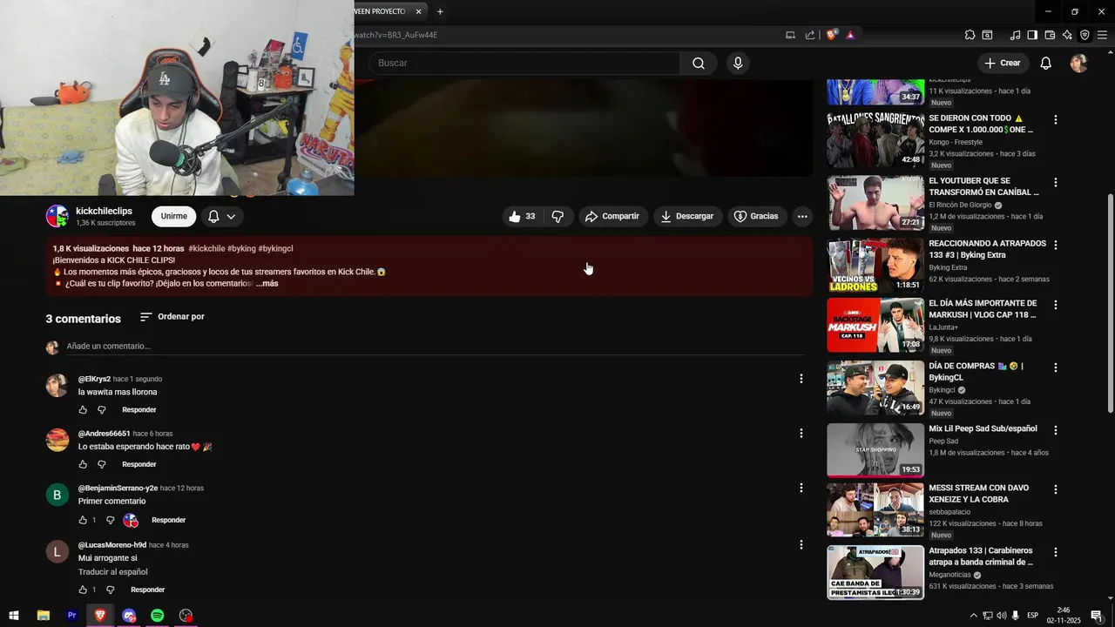Screen dimensions: 1115x627
Task: Start voice search with microphone icon
Action: [738, 63]
